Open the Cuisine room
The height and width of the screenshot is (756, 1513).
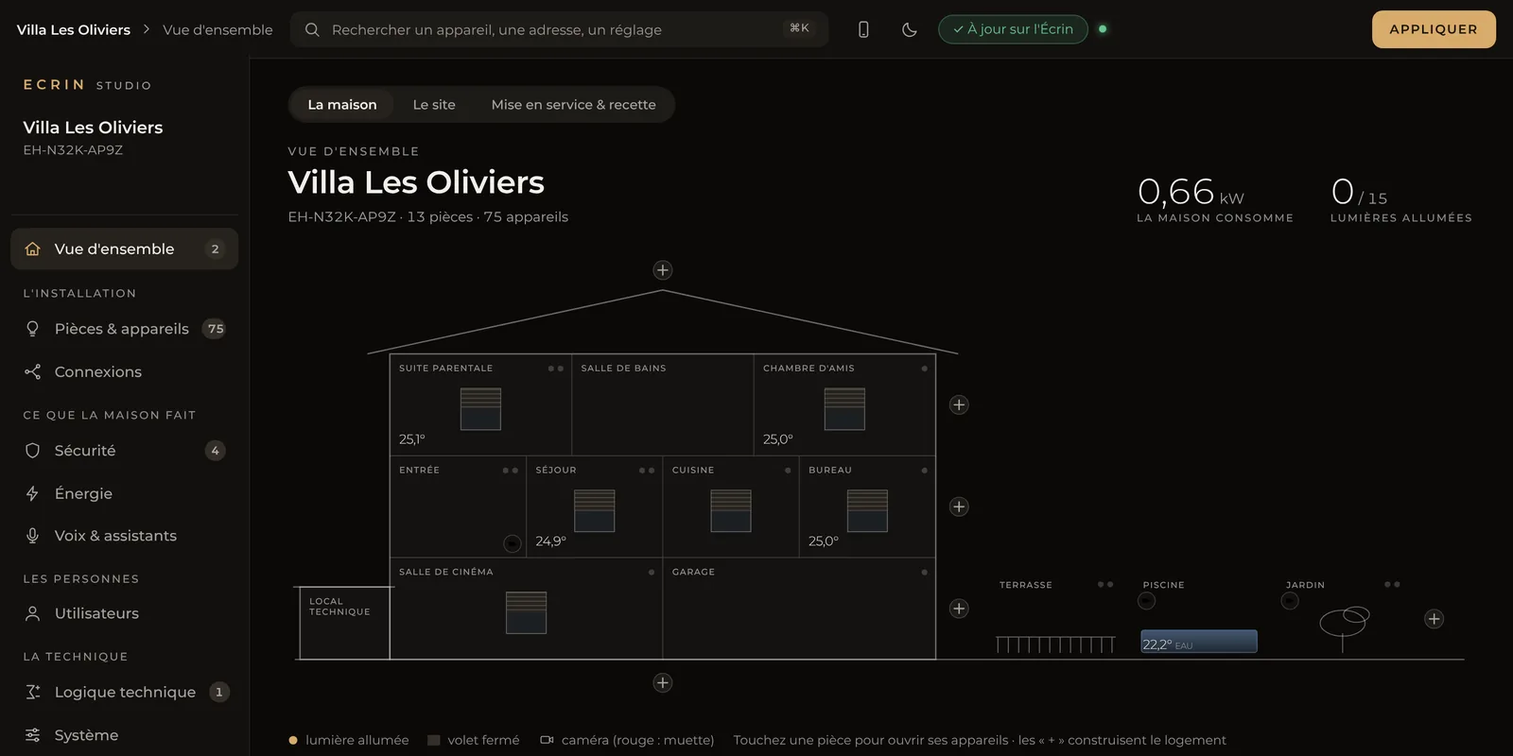[x=731, y=507]
